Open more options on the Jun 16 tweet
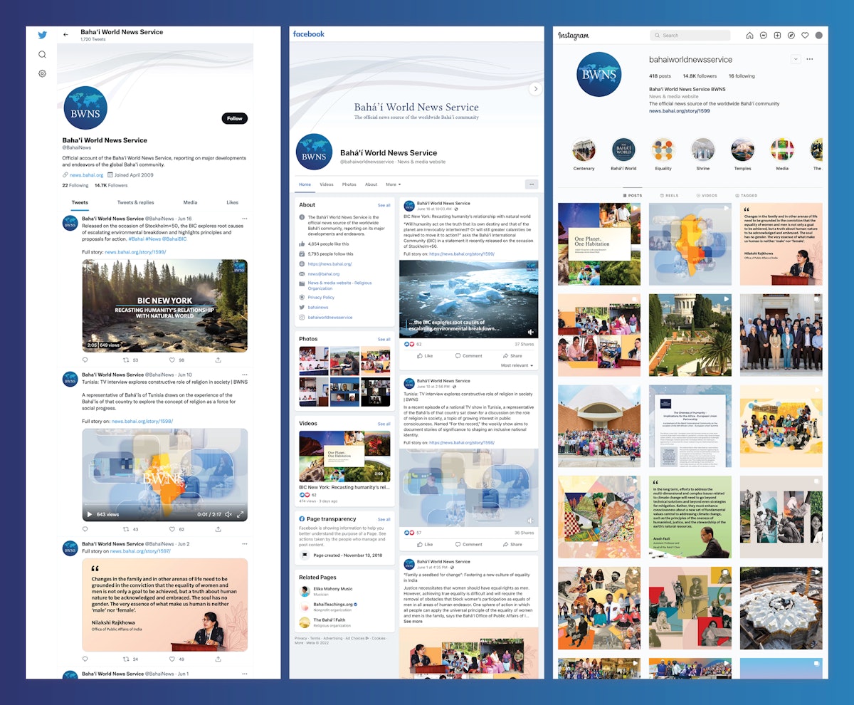The width and height of the screenshot is (854, 705). 245,219
